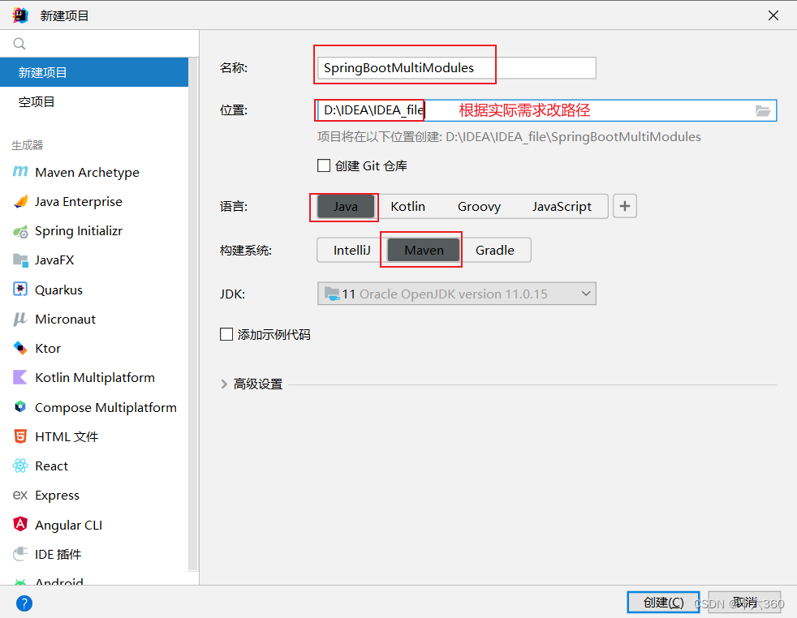Select the HTML 文件 label
The height and width of the screenshot is (618, 797).
coord(67,436)
